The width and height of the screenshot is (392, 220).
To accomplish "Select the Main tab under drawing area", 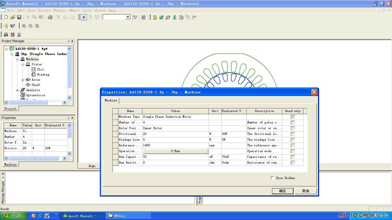I will coord(92,166).
